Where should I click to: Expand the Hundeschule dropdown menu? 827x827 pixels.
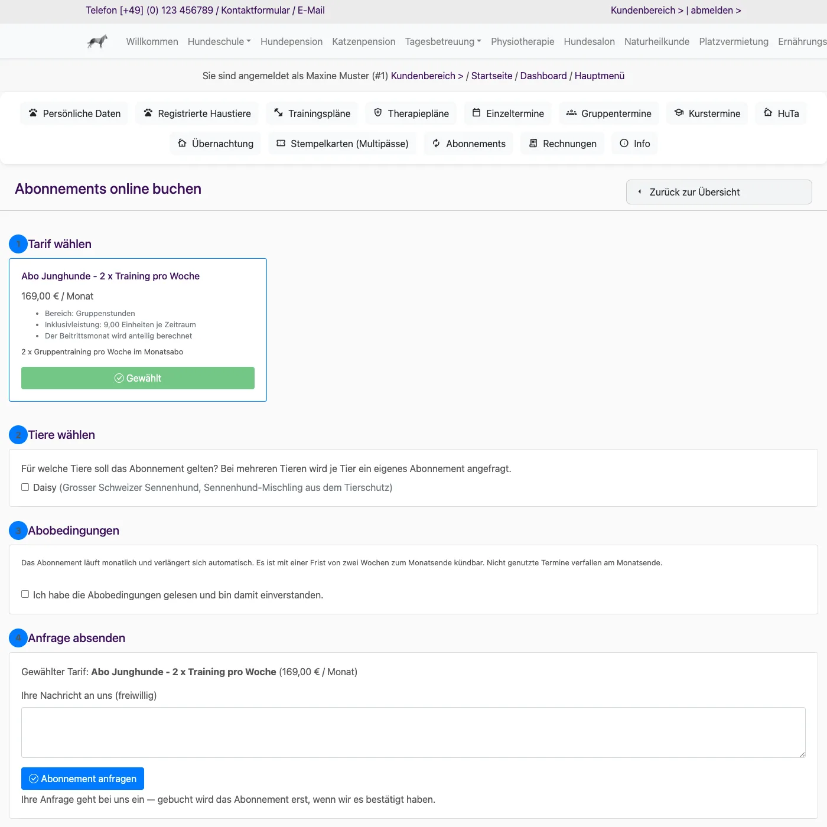coord(219,41)
